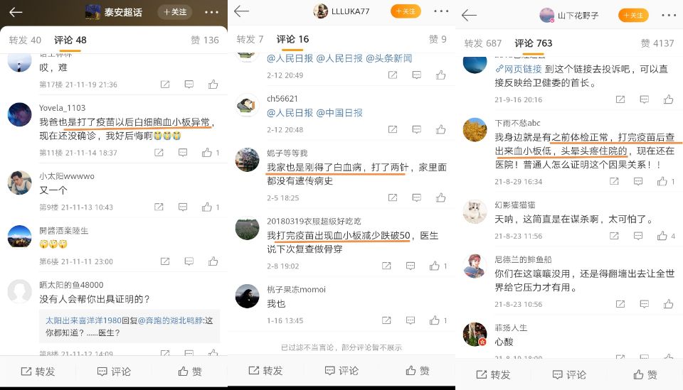Thumbs-up the comment by 尼德兰的鲱鱼船
The image size is (683, 390).
[x=668, y=304]
